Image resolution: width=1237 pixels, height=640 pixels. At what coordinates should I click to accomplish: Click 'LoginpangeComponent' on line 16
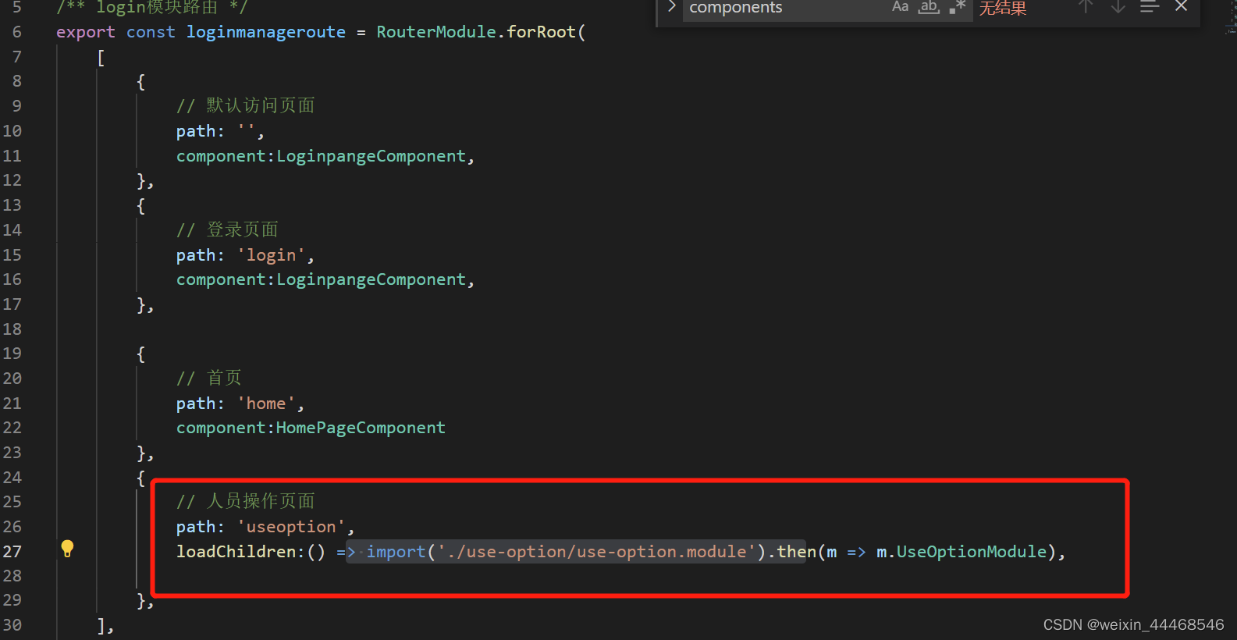(x=371, y=279)
